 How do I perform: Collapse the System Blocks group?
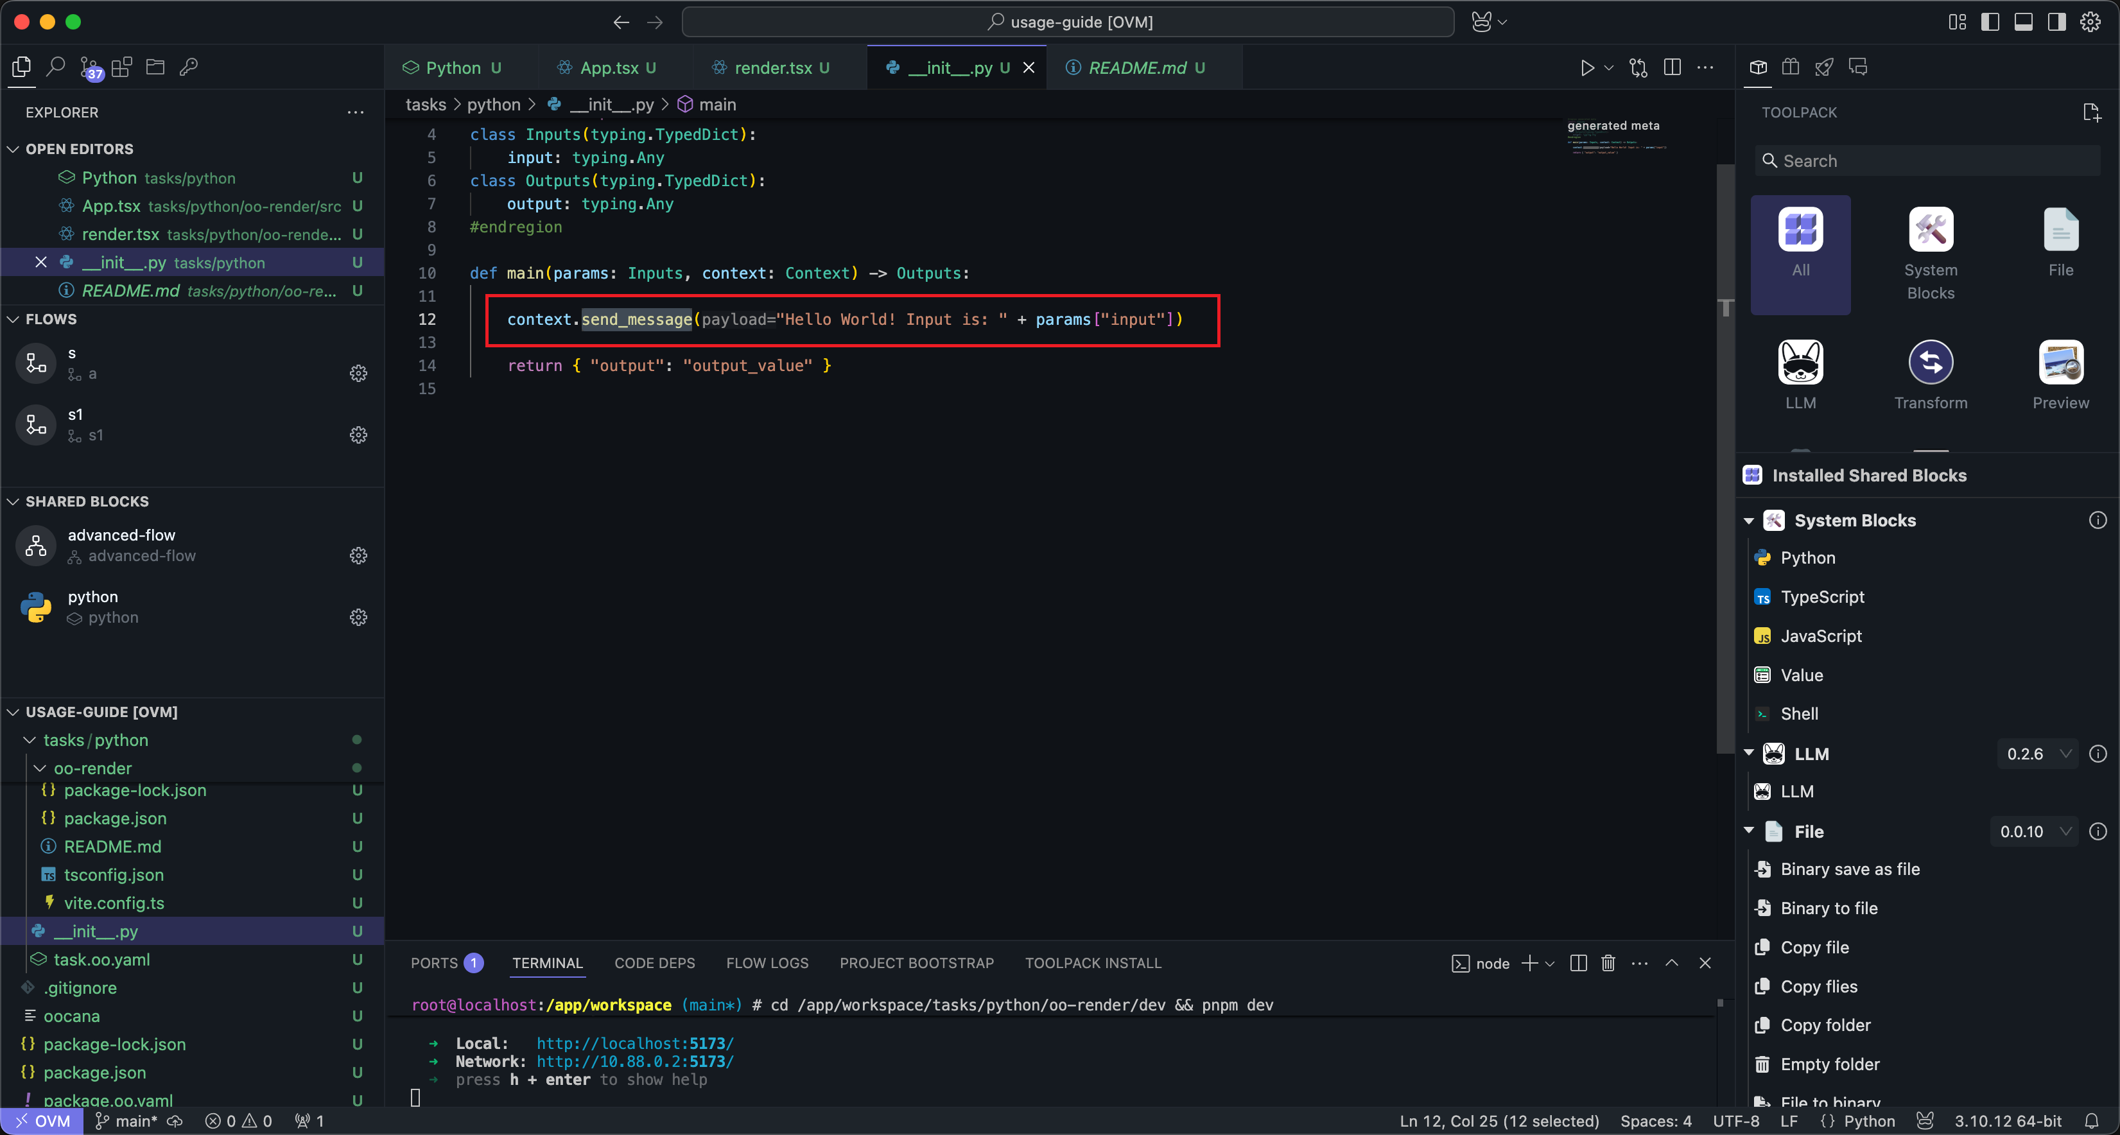pos(1749,521)
